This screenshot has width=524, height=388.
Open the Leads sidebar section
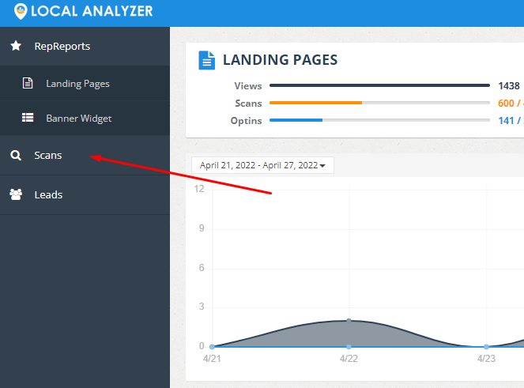48,194
